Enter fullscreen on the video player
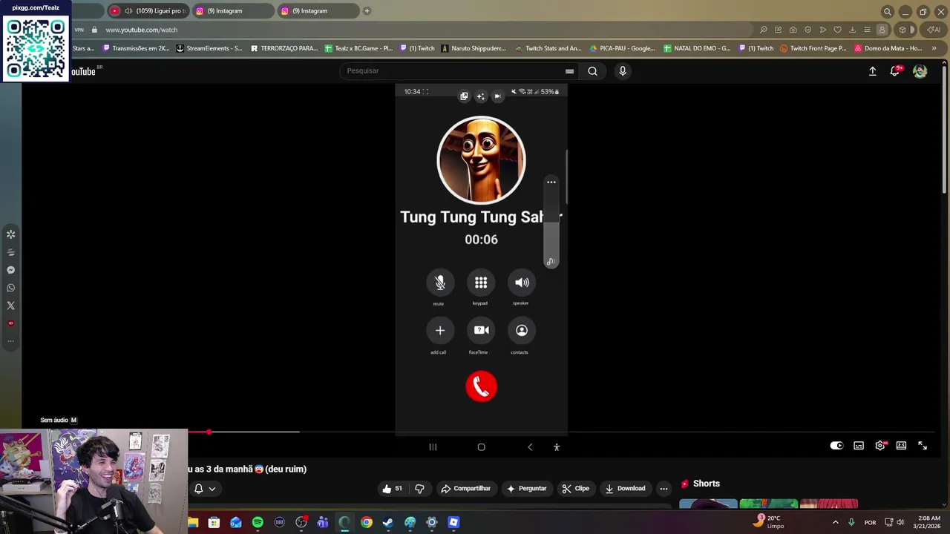This screenshot has width=950, height=534. [923, 446]
